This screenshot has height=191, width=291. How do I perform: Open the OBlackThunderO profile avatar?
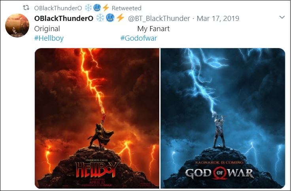tap(17, 25)
